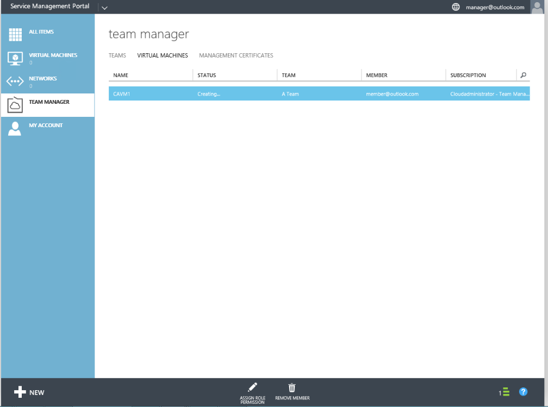Open My Account person icon
Viewport: 548px width, 407px height.
coord(15,128)
